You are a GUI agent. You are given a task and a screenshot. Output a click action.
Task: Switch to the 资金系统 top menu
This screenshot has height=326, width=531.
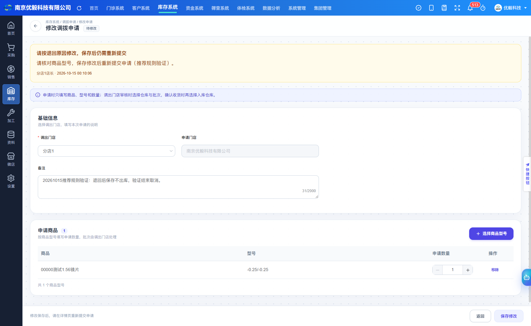195,8
